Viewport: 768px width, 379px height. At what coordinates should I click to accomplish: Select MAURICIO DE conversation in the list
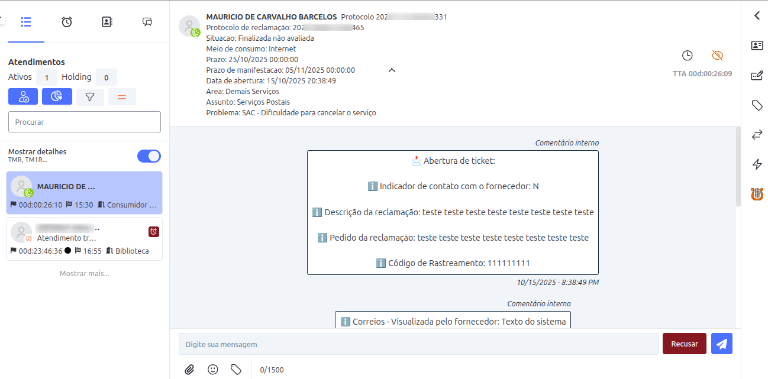click(x=85, y=192)
